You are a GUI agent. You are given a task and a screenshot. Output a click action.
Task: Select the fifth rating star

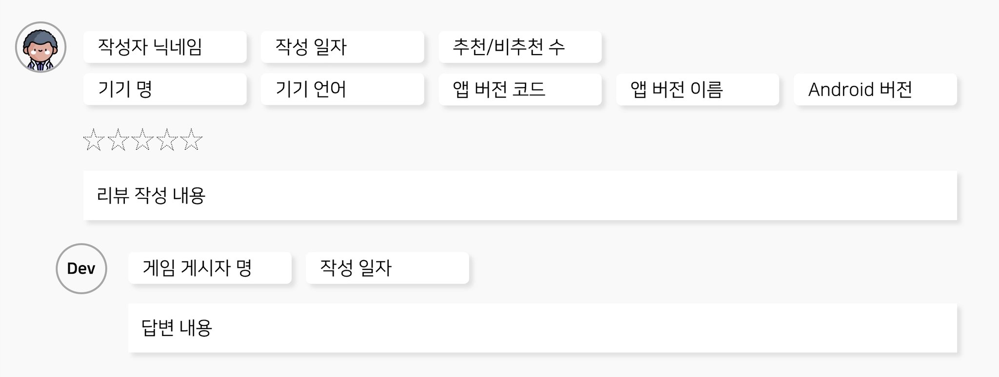pos(192,140)
